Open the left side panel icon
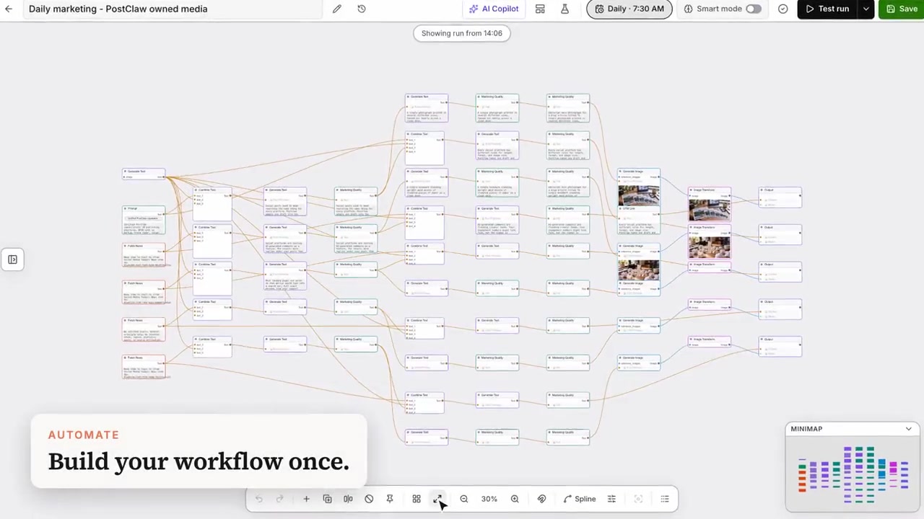Viewport: 924px width, 519px height. pos(12,259)
